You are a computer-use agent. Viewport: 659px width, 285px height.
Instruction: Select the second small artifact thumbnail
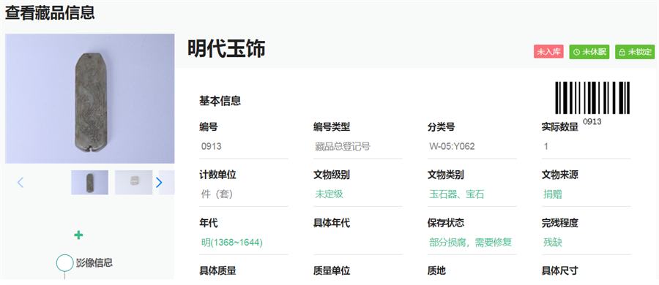point(134,182)
